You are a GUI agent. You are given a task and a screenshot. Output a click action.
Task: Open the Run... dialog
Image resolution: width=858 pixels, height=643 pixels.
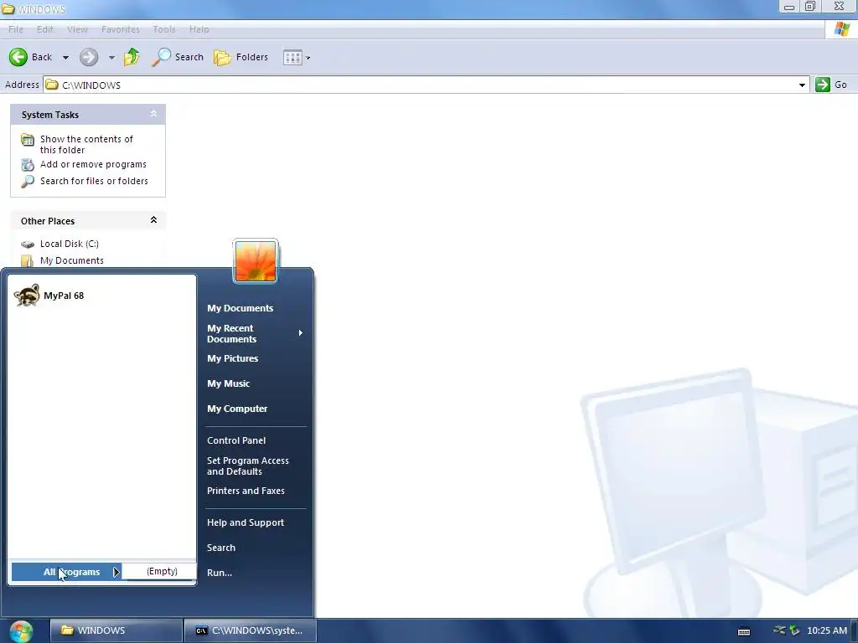220,573
